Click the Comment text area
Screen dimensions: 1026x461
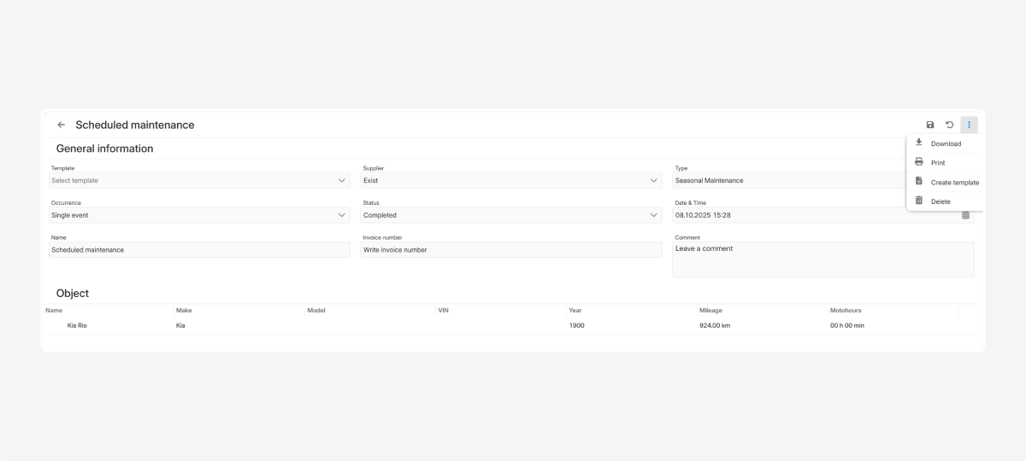(823, 260)
